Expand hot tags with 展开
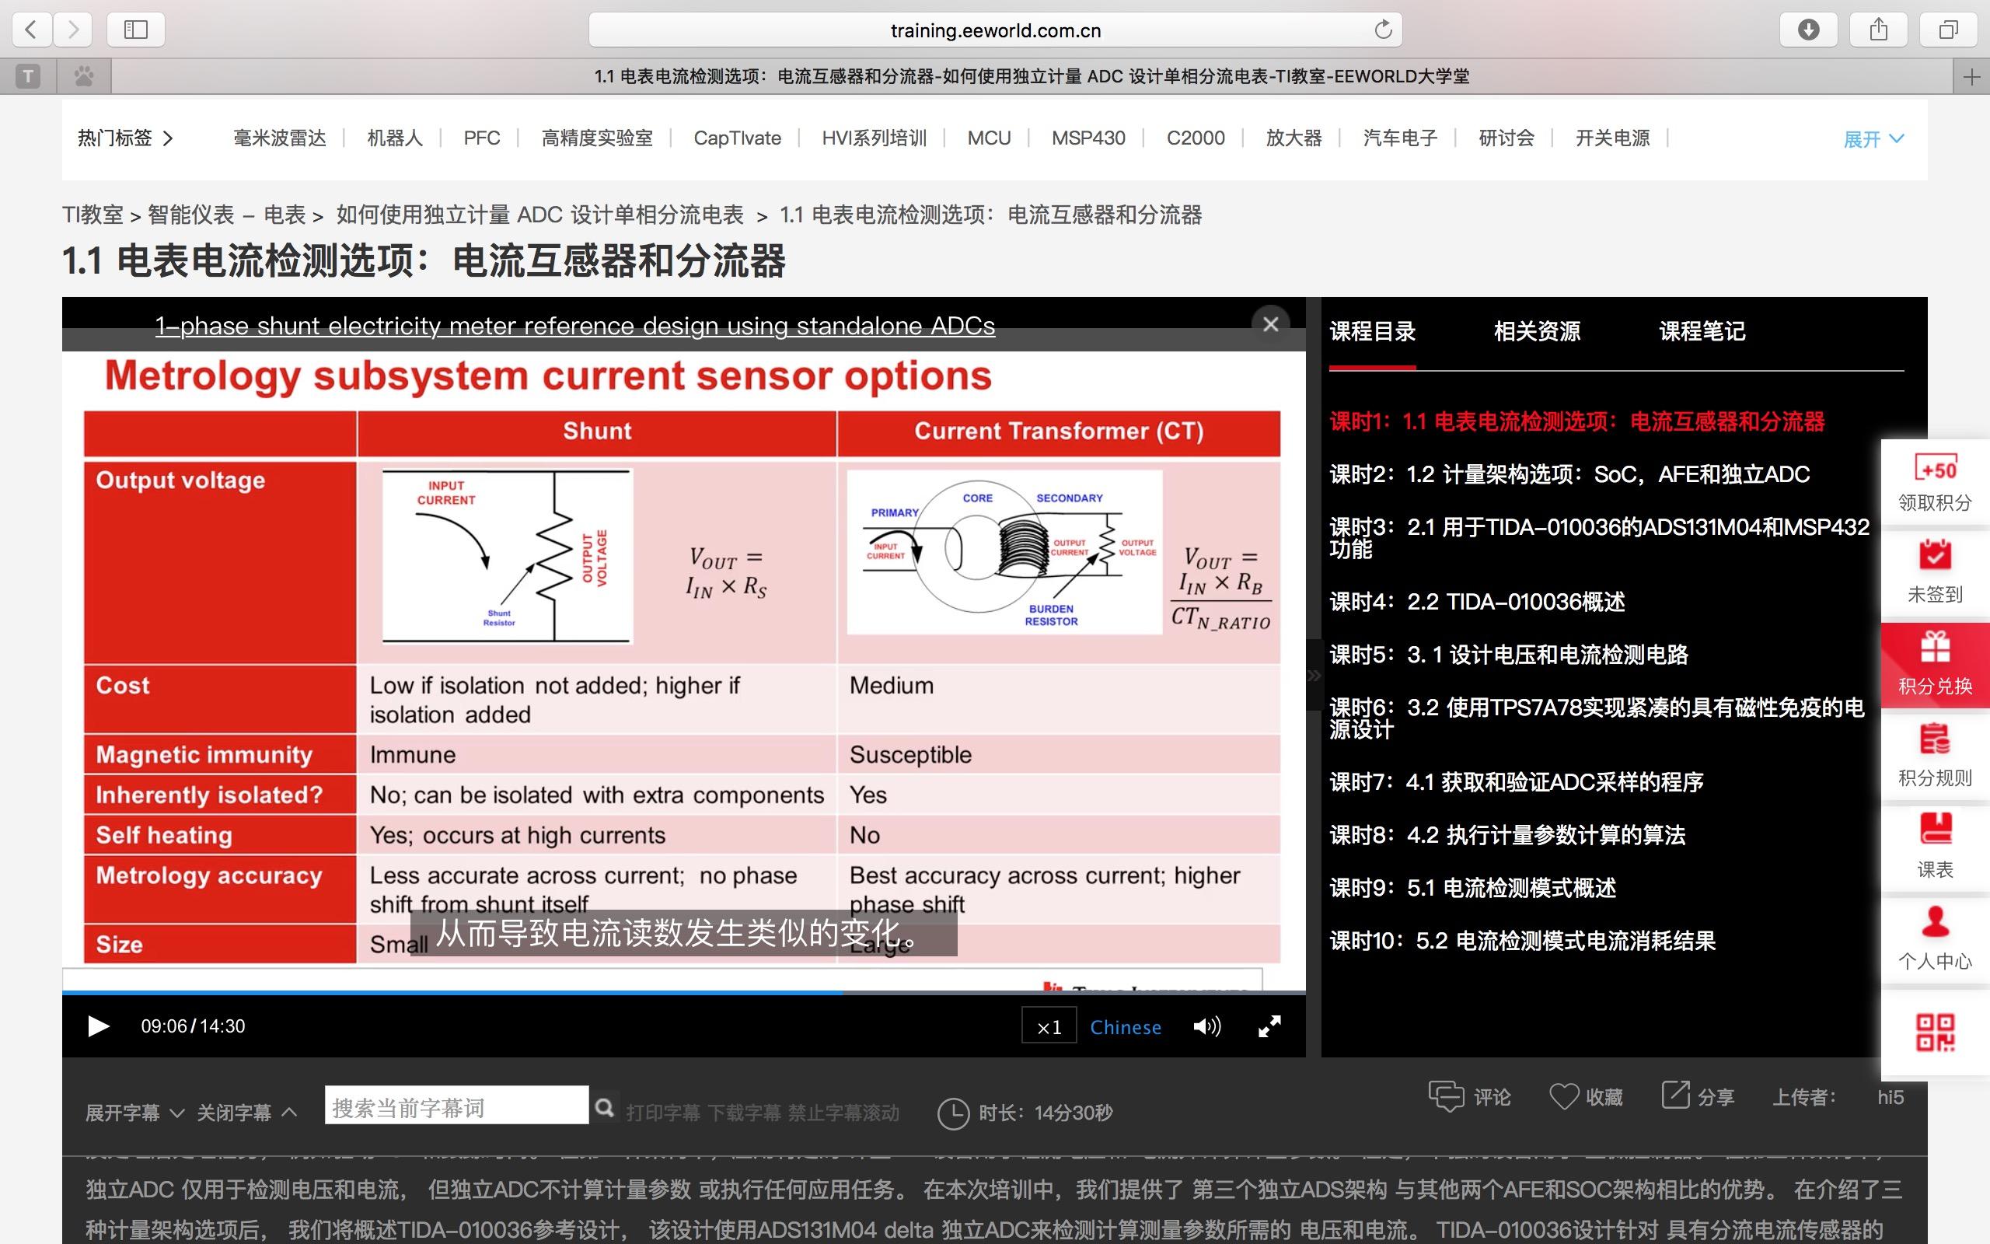Image resolution: width=1990 pixels, height=1244 pixels. coord(1872,139)
